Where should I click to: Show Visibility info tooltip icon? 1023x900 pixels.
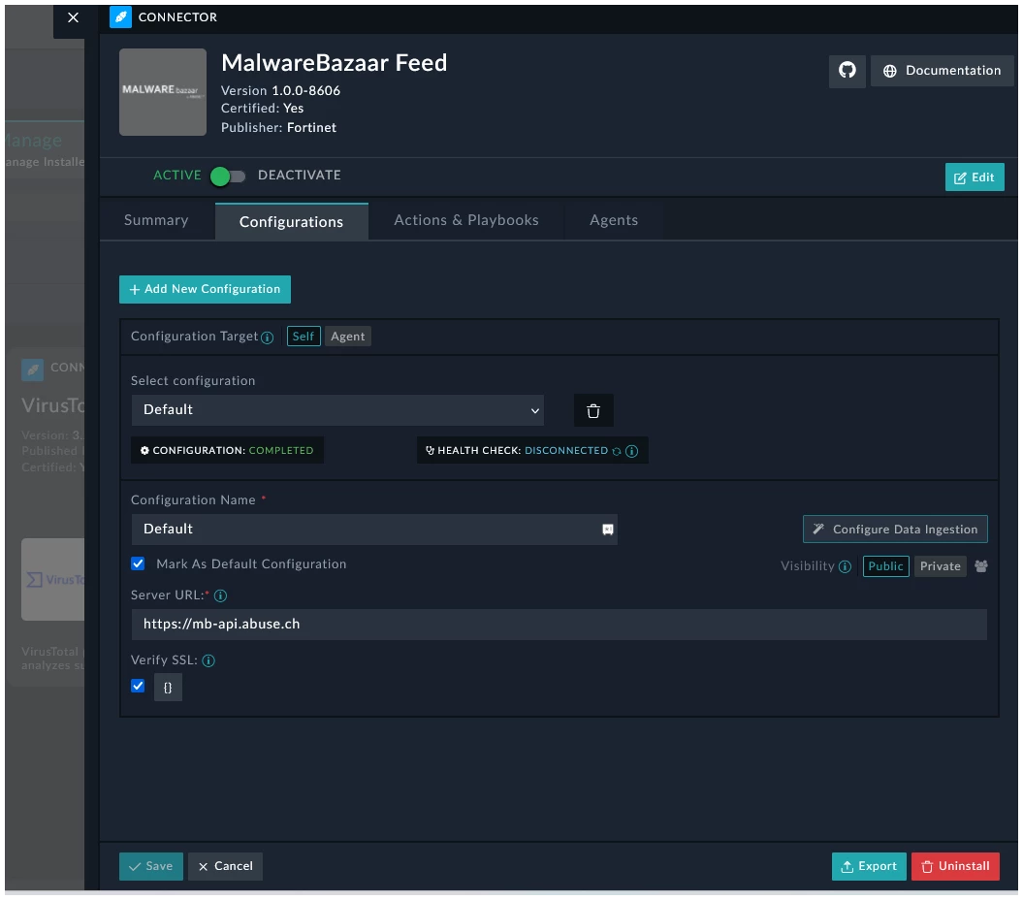click(x=845, y=566)
